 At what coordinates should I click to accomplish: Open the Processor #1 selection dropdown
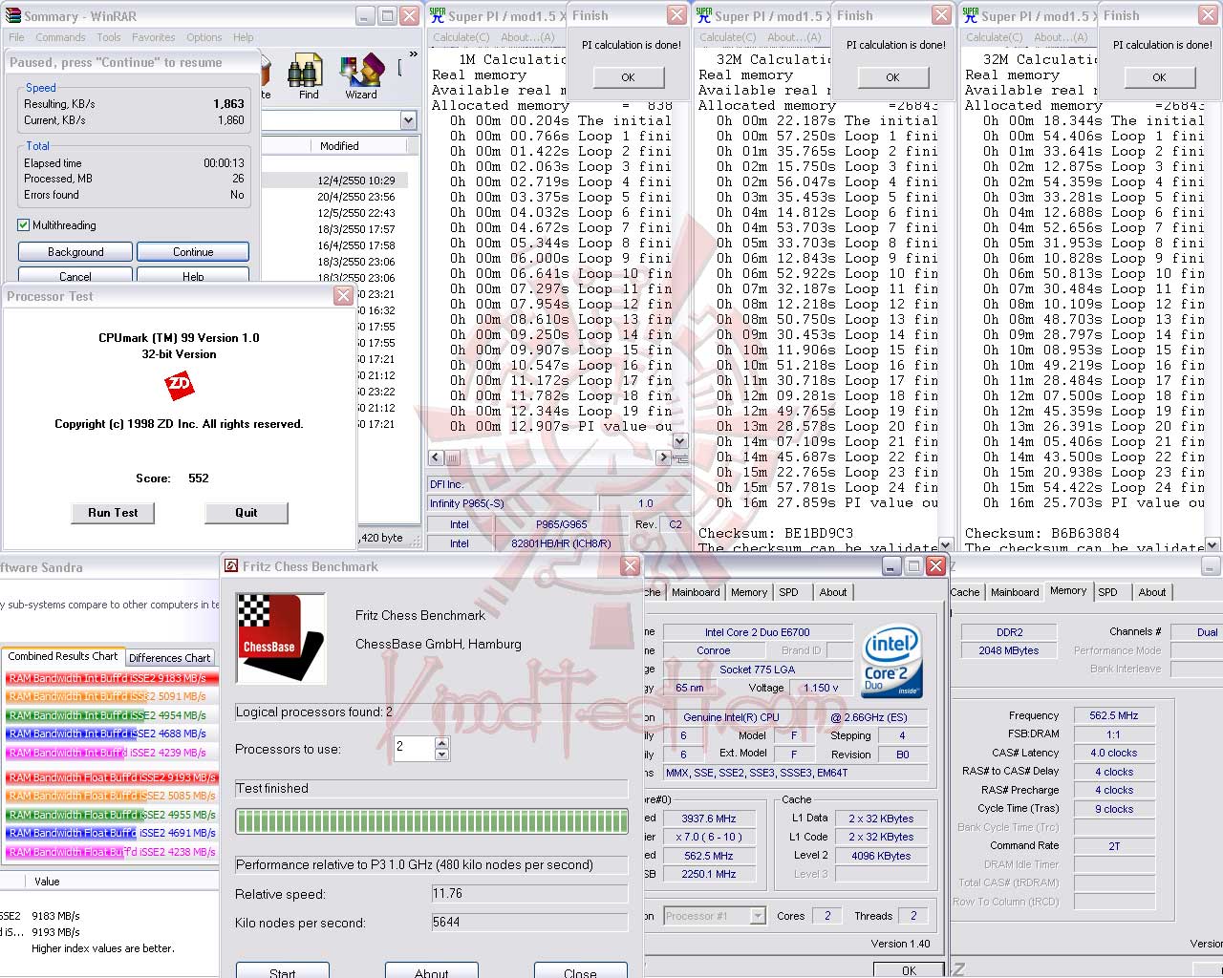pyautogui.click(x=758, y=916)
